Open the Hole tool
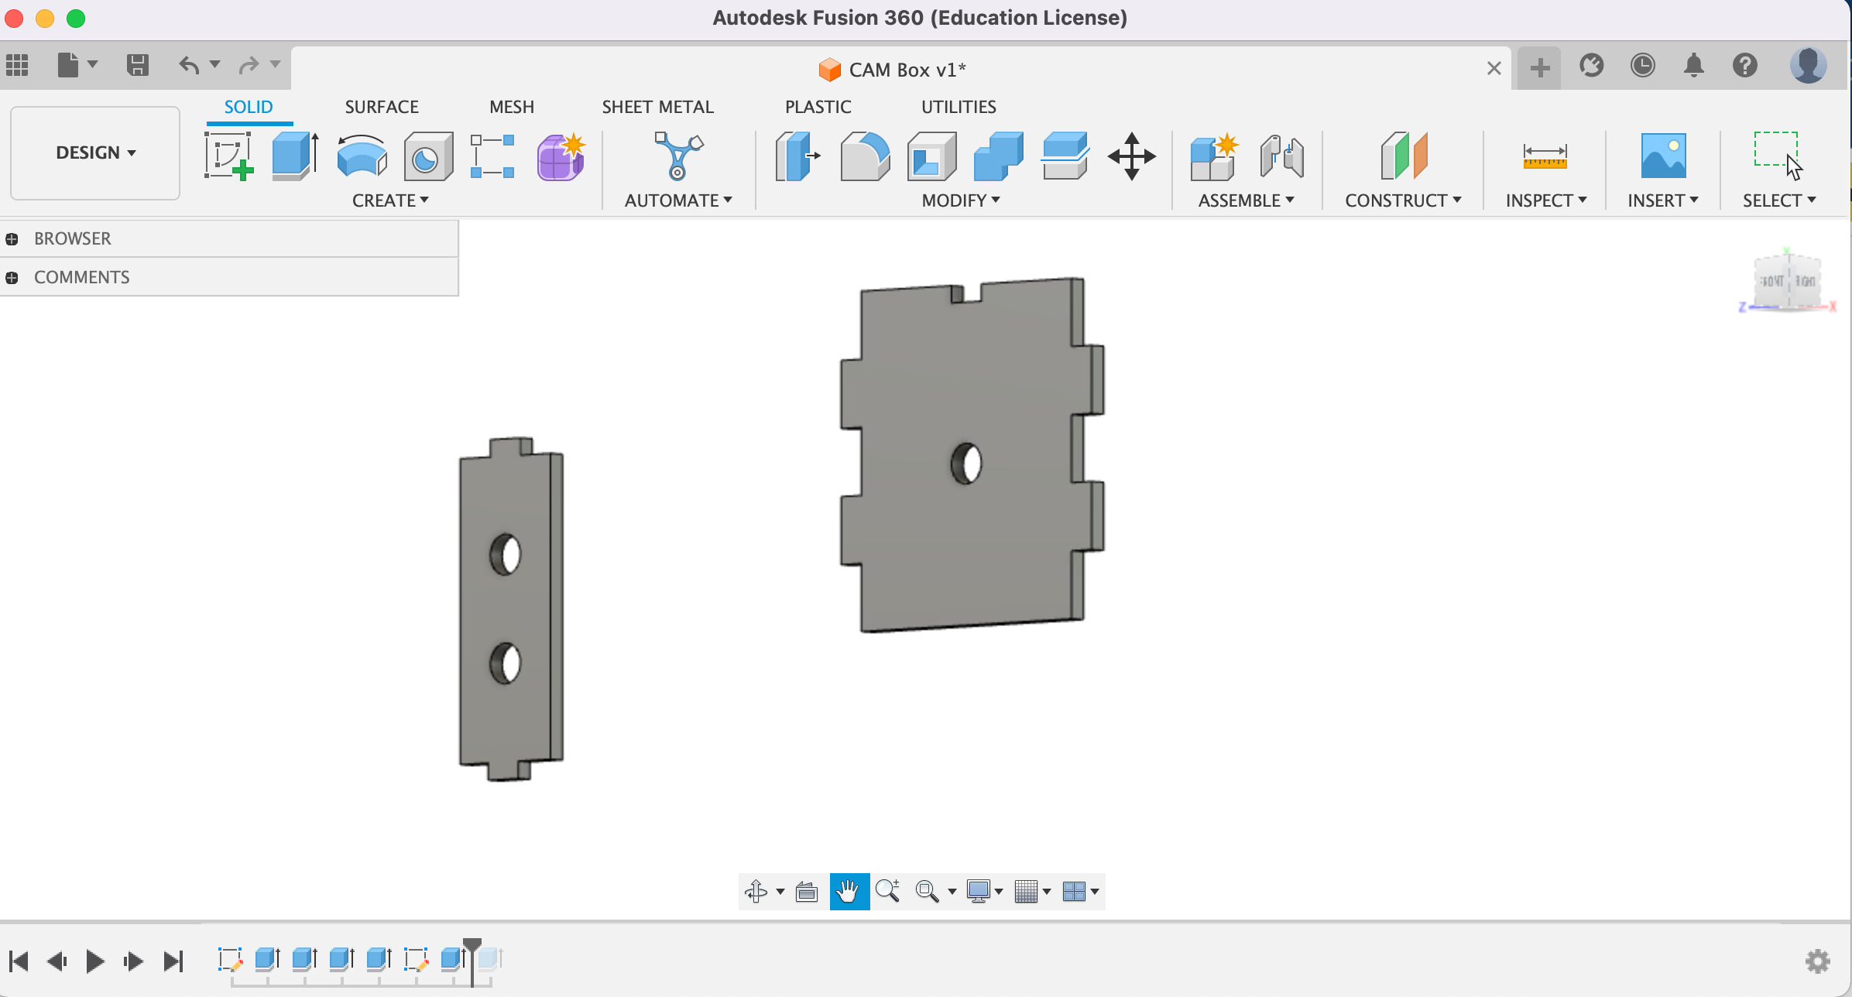 point(426,156)
